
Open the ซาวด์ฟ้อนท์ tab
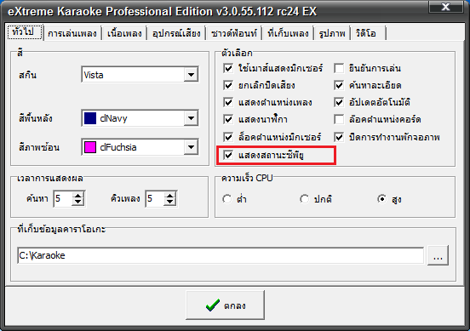point(234,33)
